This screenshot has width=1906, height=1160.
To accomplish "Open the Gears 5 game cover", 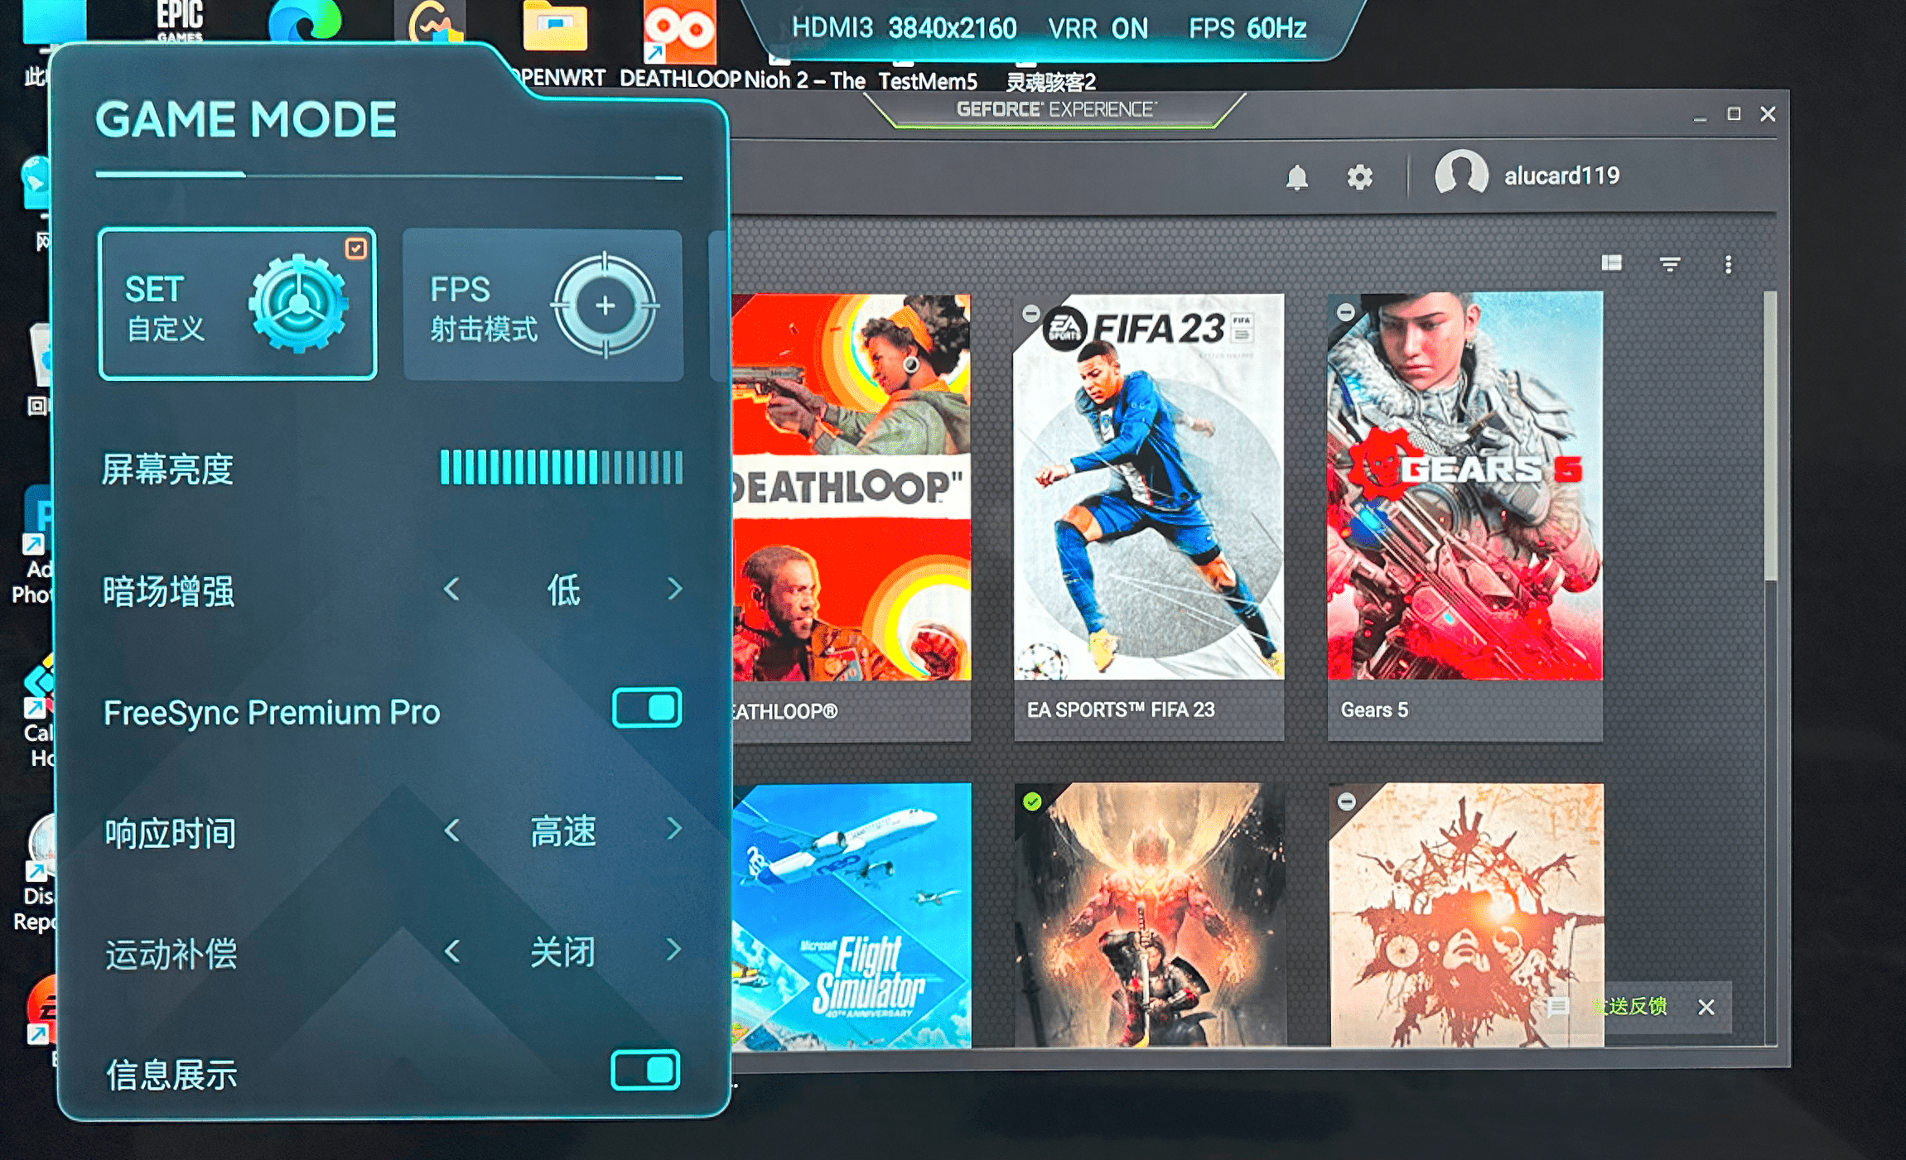I will pyautogui.click(x=1464, y=486).
